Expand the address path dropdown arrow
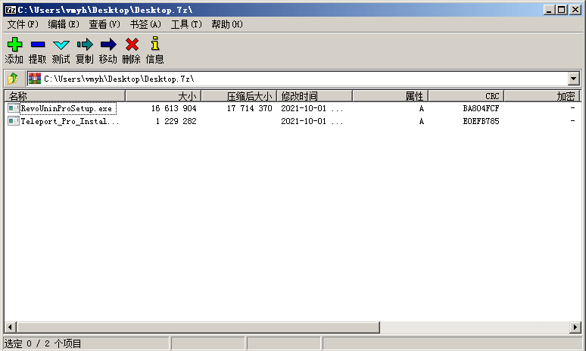 (573, 79)
